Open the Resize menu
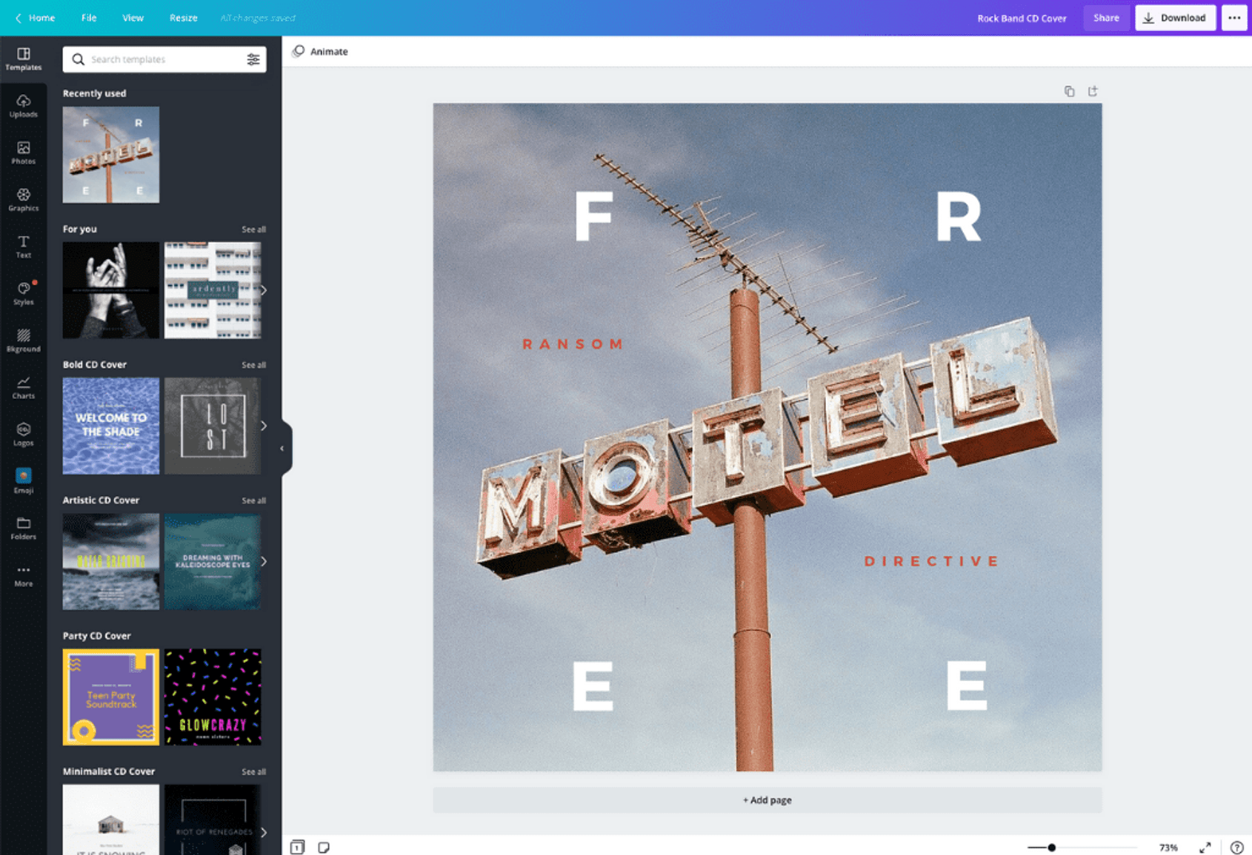The height and width of the screenshot is (855, 1252). (x=182, y=17)
